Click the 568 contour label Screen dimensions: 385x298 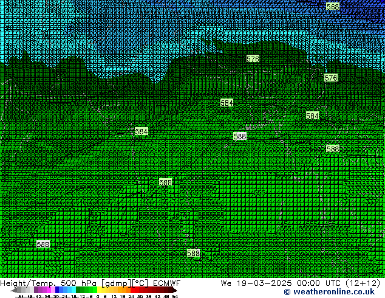pyautogui.click(x=333, y=6)
